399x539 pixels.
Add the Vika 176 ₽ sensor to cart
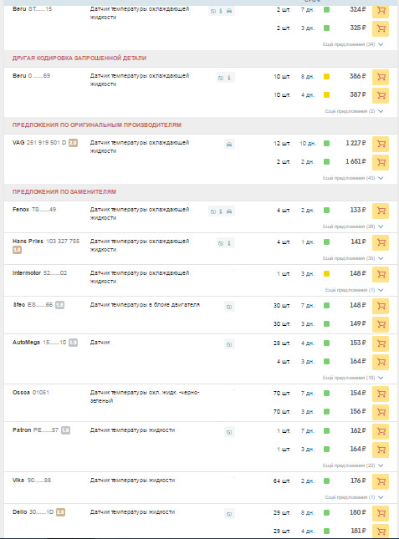381,481
